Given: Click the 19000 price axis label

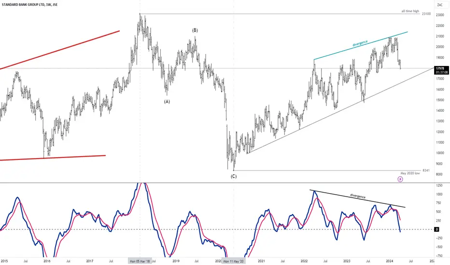Looking at the screenshot, I should coord(440,57).
